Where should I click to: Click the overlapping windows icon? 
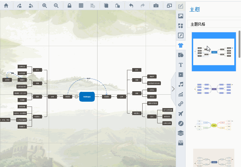pyautogui.click(x=169, y=6)
